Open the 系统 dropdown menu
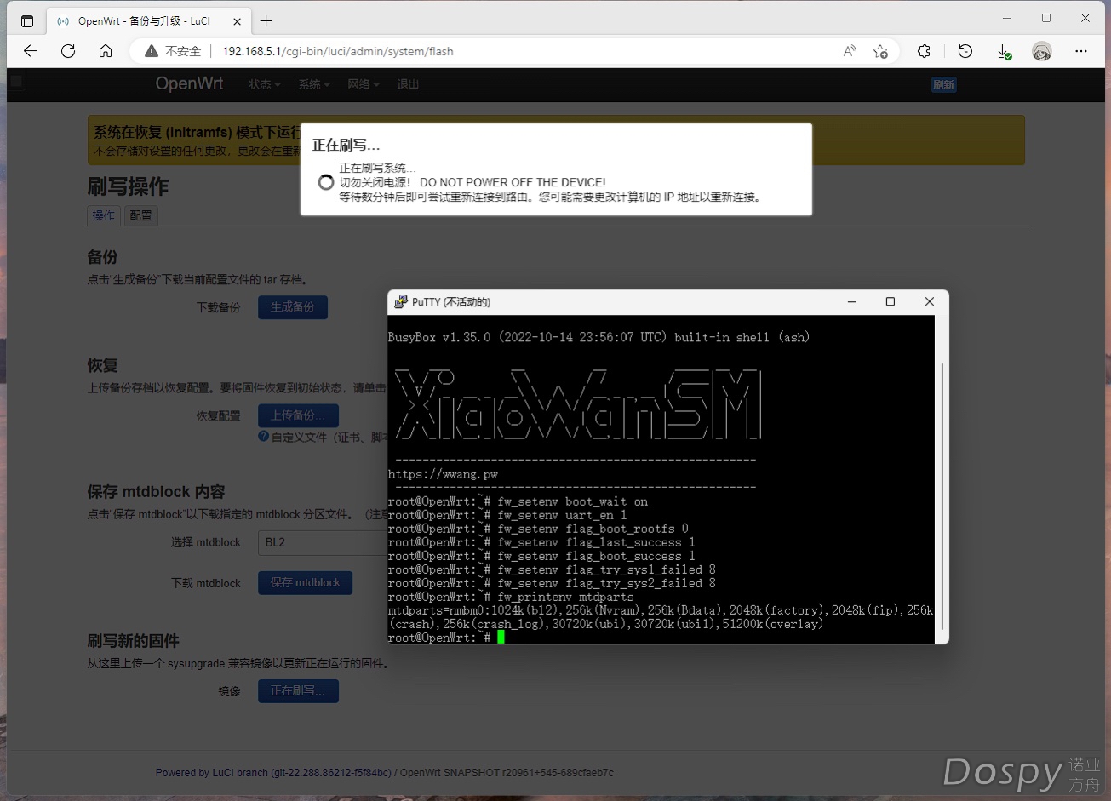This screenshot has height=801, width=1111. pos(313,84)
